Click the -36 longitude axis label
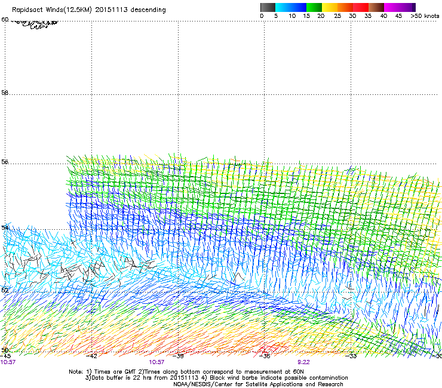The height and width of the screenshot is (388, 442). pos(265,356)
